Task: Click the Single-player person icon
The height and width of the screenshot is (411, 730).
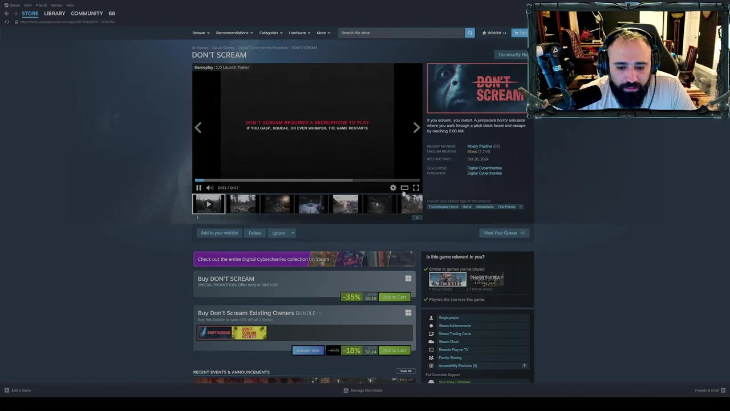Action: [x=431, y=317]
